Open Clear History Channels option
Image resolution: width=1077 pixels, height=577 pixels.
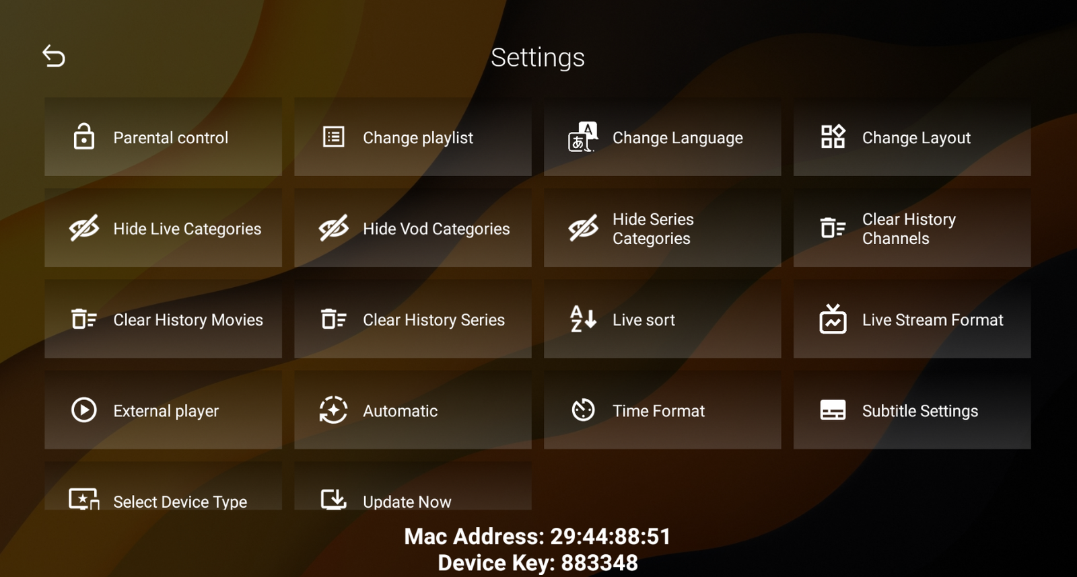911,228
